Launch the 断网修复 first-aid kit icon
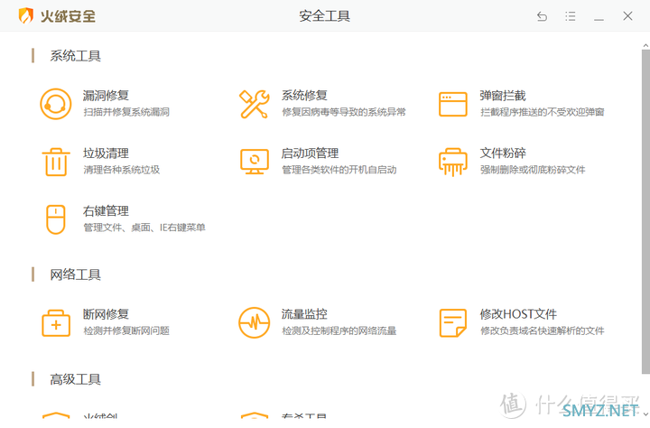 [55, 322]
